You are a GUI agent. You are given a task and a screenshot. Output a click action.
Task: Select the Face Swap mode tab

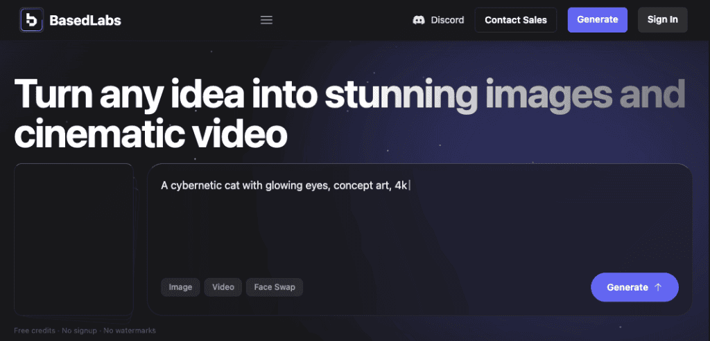275,287
